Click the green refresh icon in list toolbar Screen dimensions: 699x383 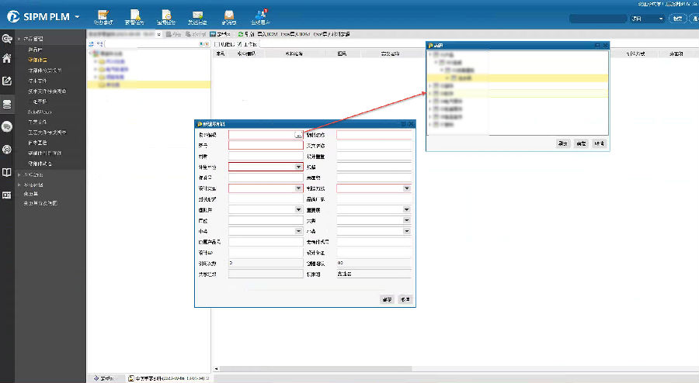[x=242, y=34]
